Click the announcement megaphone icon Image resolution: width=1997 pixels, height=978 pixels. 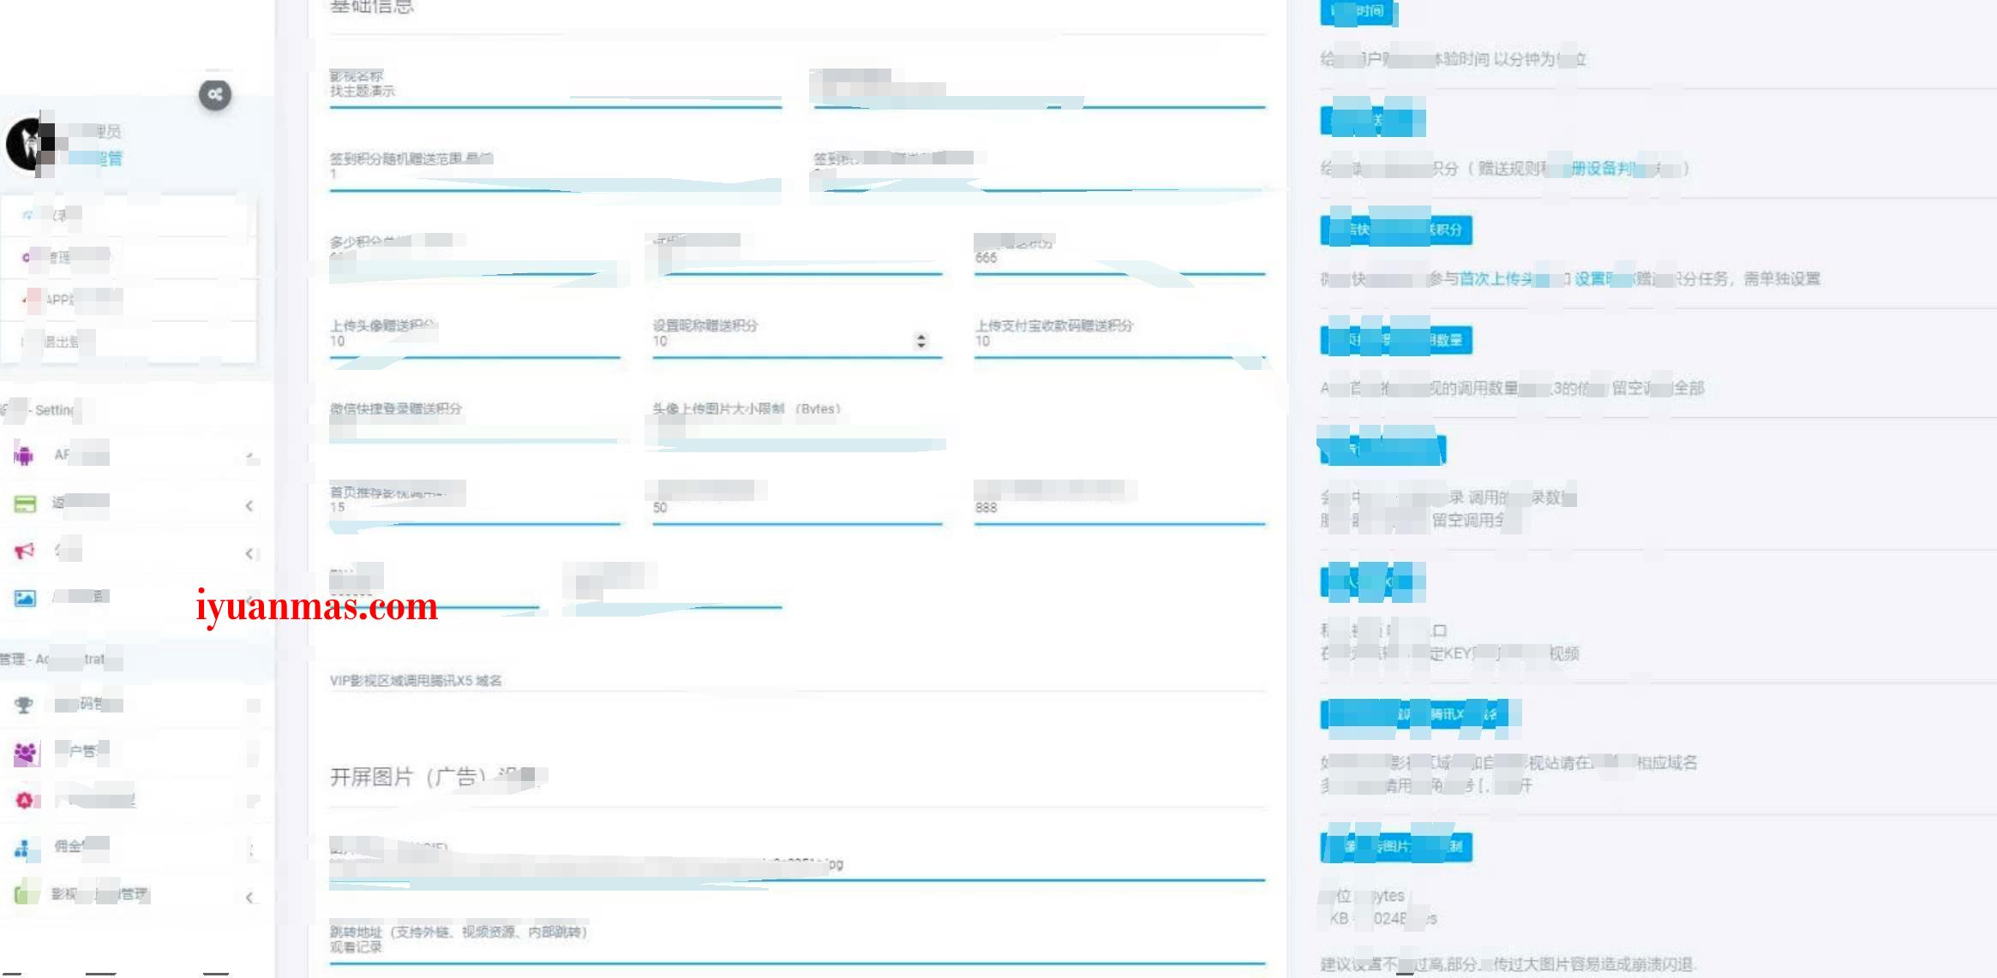click(x=26, y=550)
